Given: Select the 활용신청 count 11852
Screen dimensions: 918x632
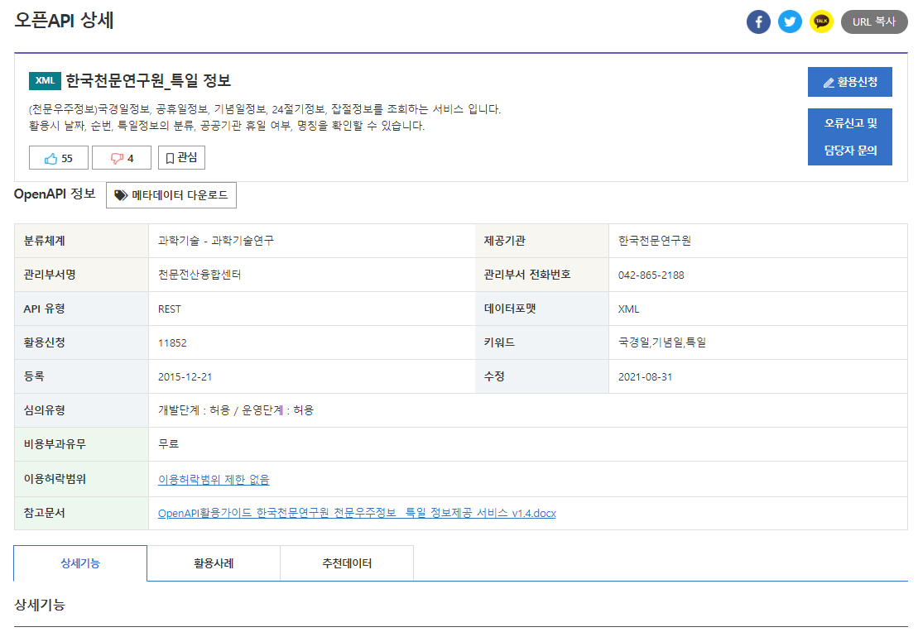Looking at the screenshot, I should pos(172,343).
